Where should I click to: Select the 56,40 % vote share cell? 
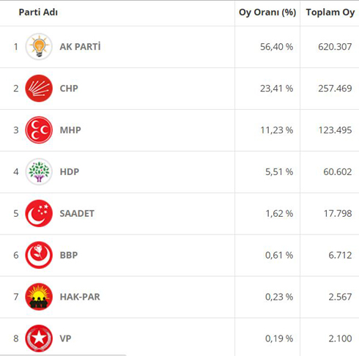pos(267,47)
